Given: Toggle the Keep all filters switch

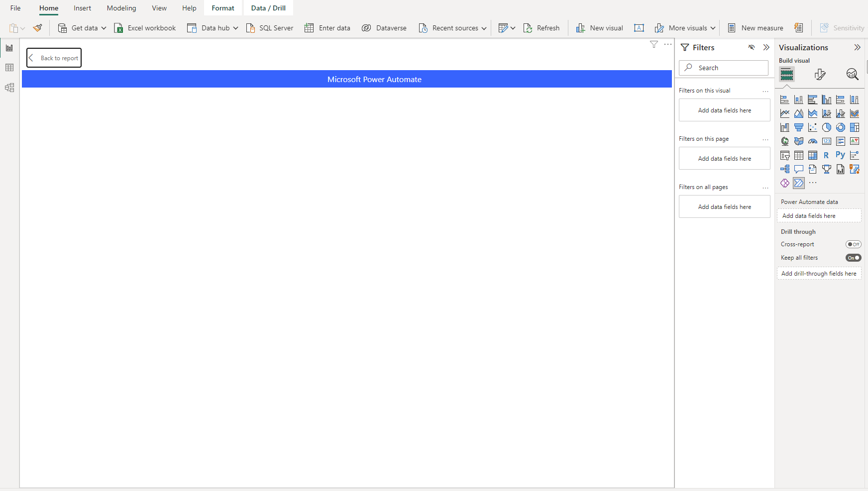Looking at the screenshot, I should pyautogui.click(x=853, y=258).
